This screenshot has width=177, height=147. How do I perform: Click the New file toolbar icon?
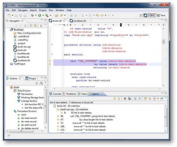[x=9, y=15]
